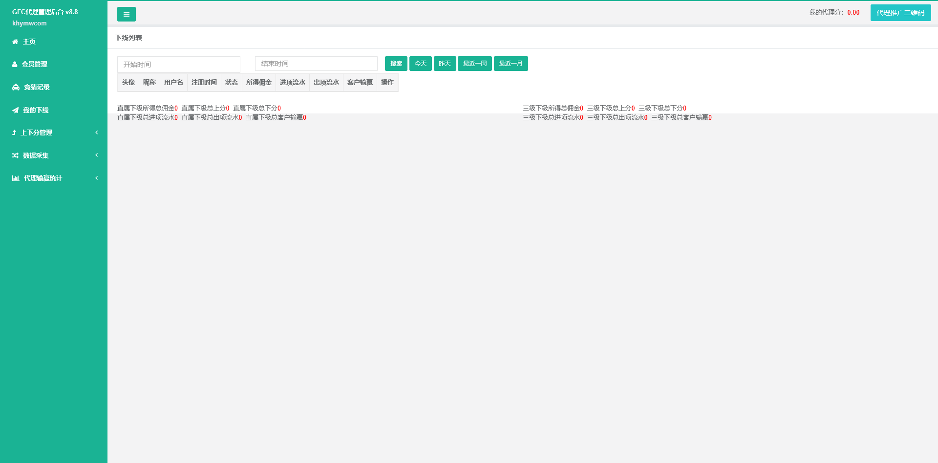The width and height of the screenshot is (938, 463).
Task: Click the hamburger menu toggle icon
Action: 126,14
